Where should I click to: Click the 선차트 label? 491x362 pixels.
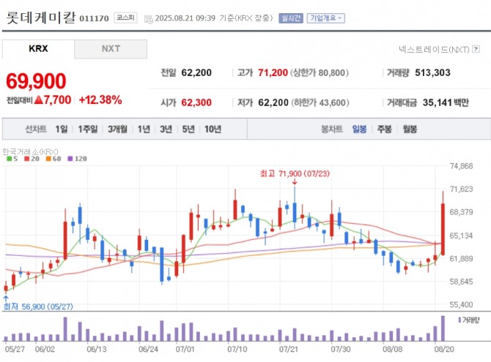pyautogui.click(x=36, y=129)
